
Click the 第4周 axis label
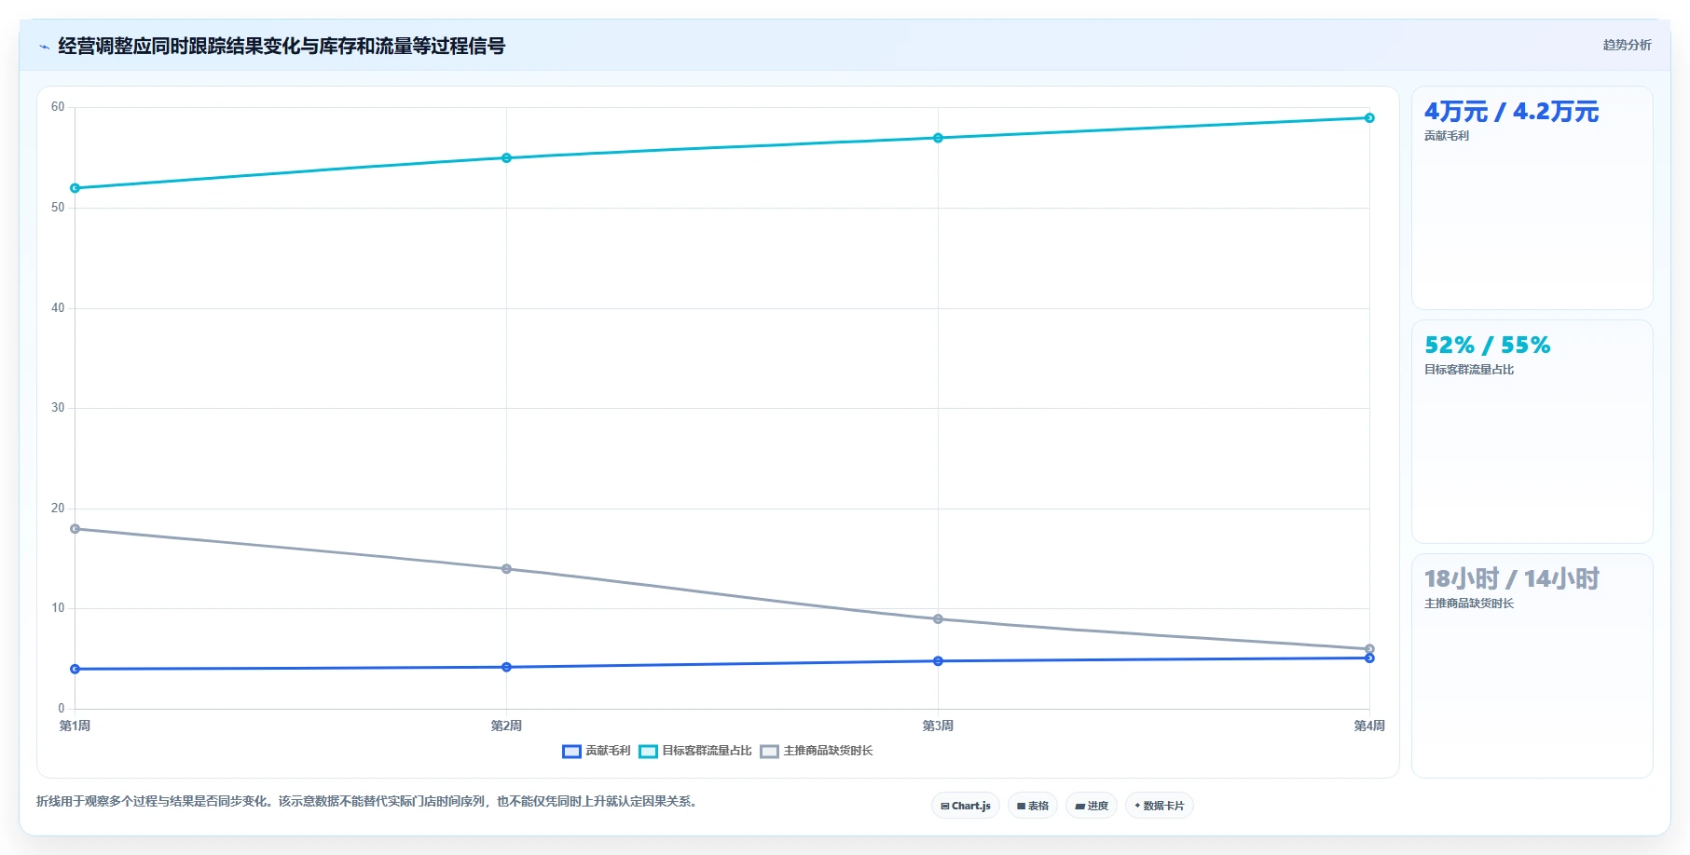(x=1369, y=726)
